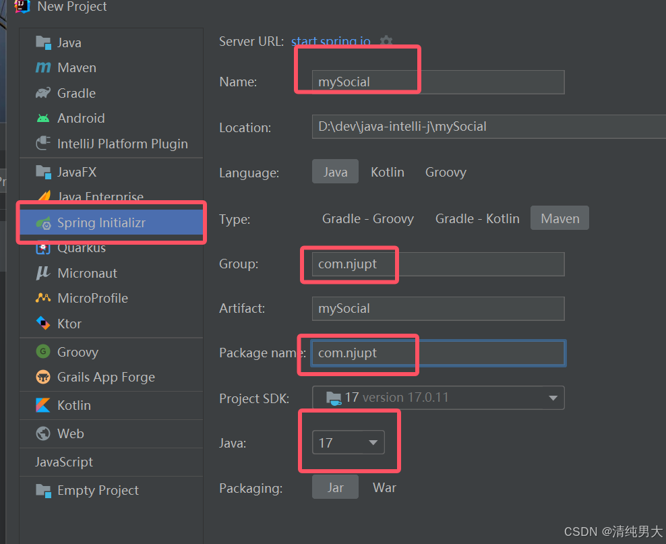This screenshot has height=544, width=666.
Task: Select Java Enterprise project type
Action: coord(111,196)
